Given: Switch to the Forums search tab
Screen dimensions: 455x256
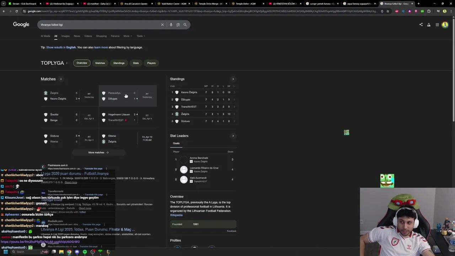Looking at the screenshot, I should (x=115, y=36).
